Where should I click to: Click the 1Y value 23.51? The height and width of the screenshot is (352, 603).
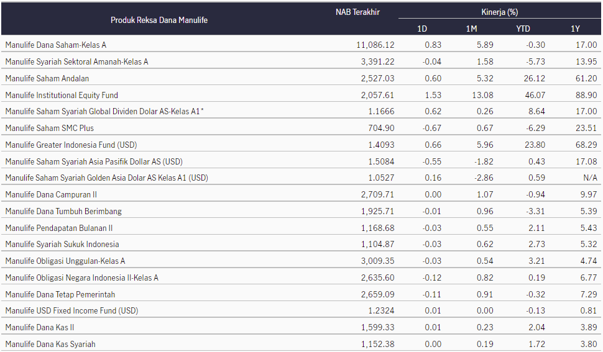[x=586, y=129]
